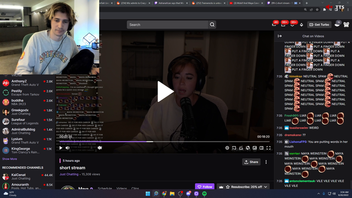Open KingGeorge channel in sidebar
This screenshot has width=352, height=198.
click(x=28, y=150)
